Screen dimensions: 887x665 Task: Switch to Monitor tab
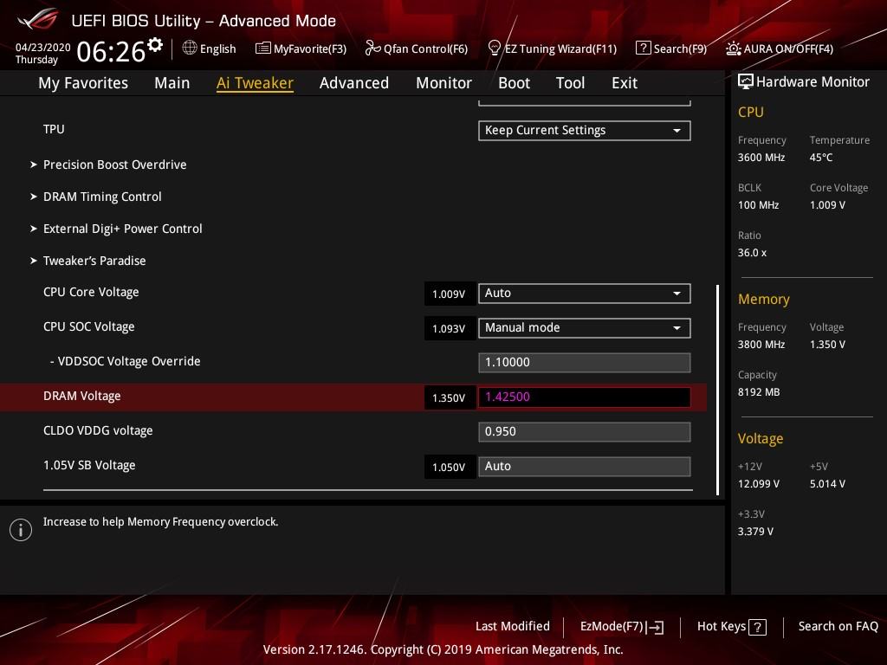443,83
